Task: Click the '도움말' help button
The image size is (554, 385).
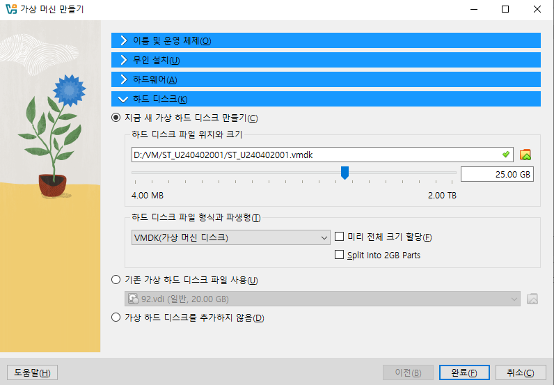Action: point(32,372)
